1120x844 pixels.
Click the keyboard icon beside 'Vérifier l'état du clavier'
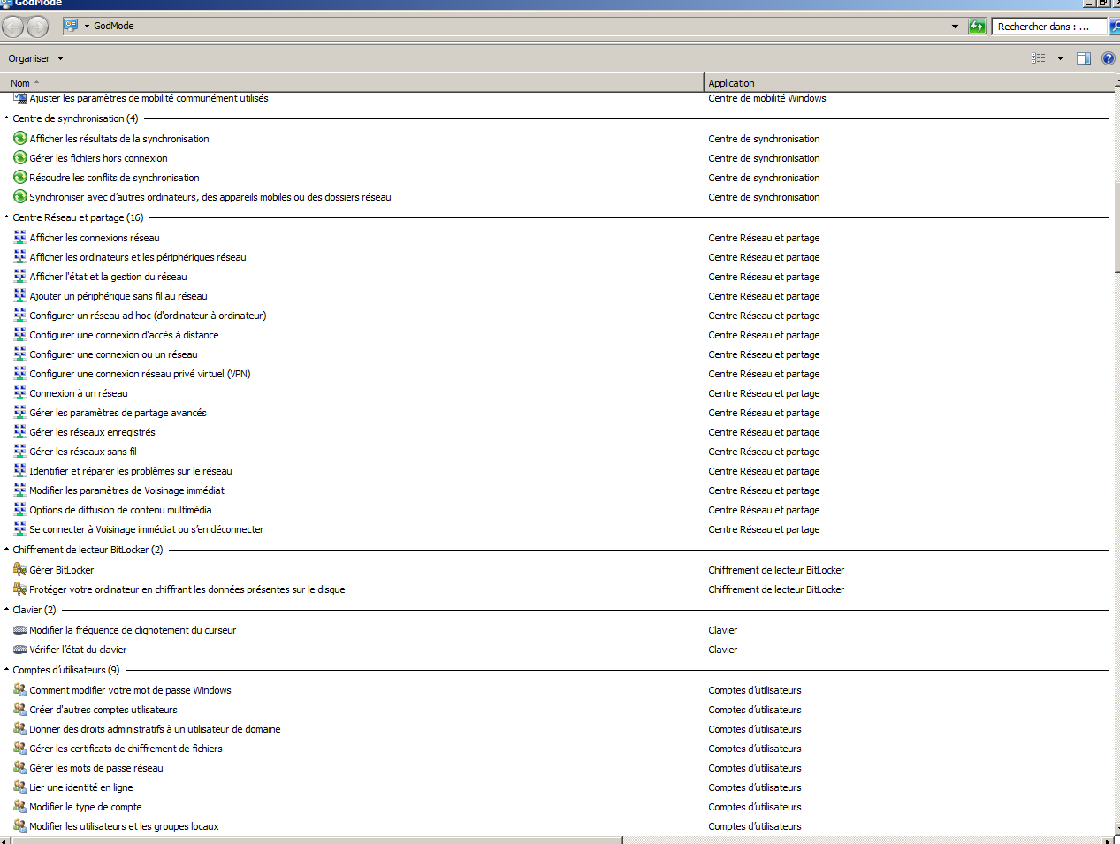pyautogui.click(x=19, y=650)
